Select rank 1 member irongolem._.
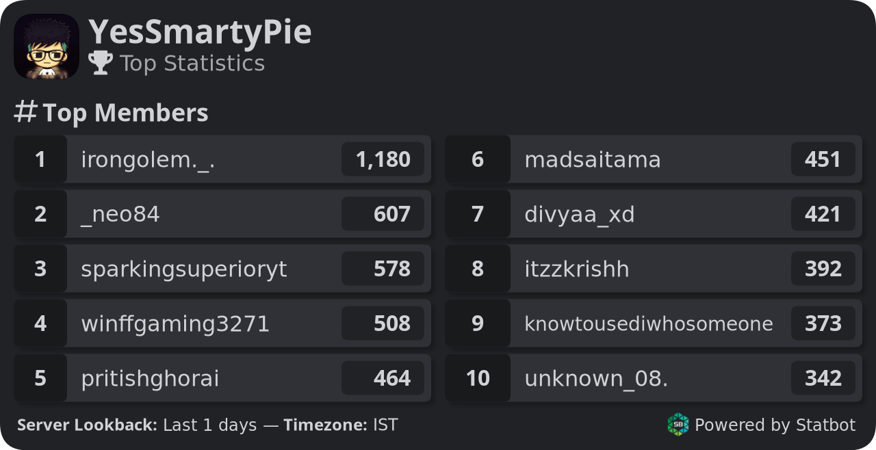876x450 pixels. click(222, 159)
